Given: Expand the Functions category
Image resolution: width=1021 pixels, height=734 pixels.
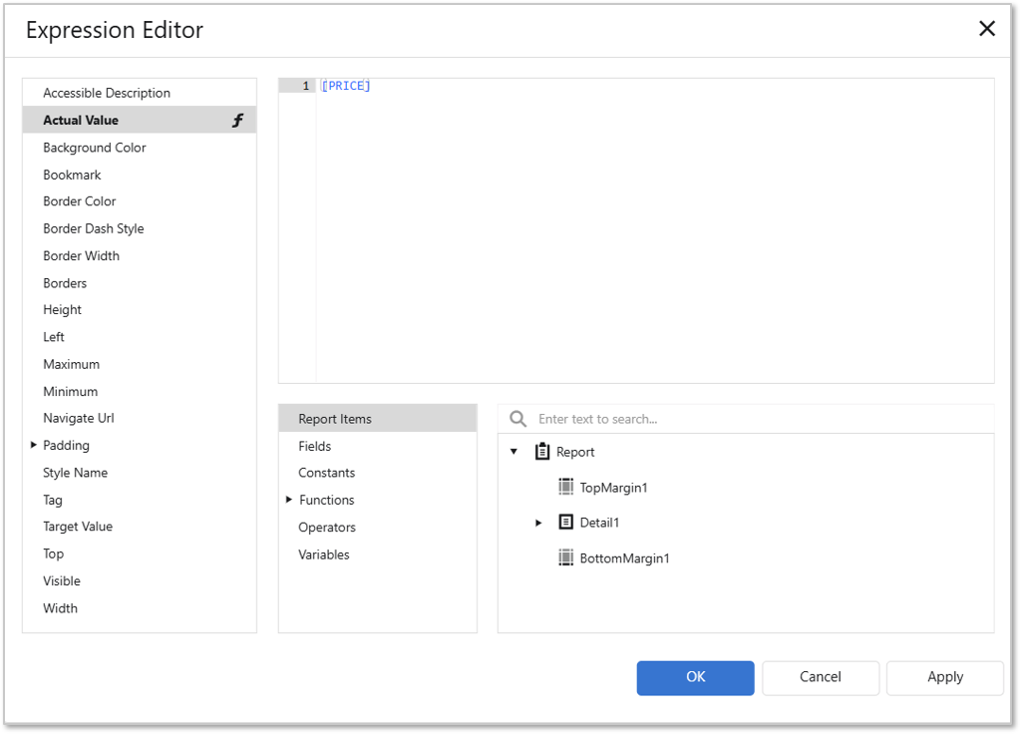Looking at the screenshot, I should pos(289,500).
